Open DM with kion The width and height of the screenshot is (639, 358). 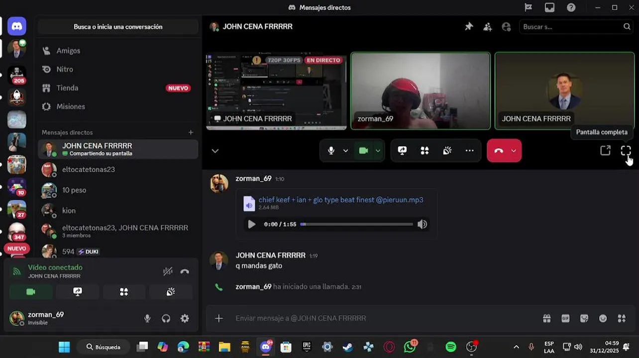click(x=118, y=210)
